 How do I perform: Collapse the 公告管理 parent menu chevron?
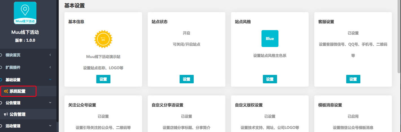50,103
